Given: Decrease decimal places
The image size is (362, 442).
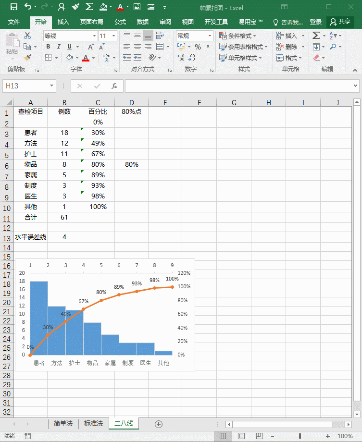Looking at the screenshot, I should coord(192,58).
